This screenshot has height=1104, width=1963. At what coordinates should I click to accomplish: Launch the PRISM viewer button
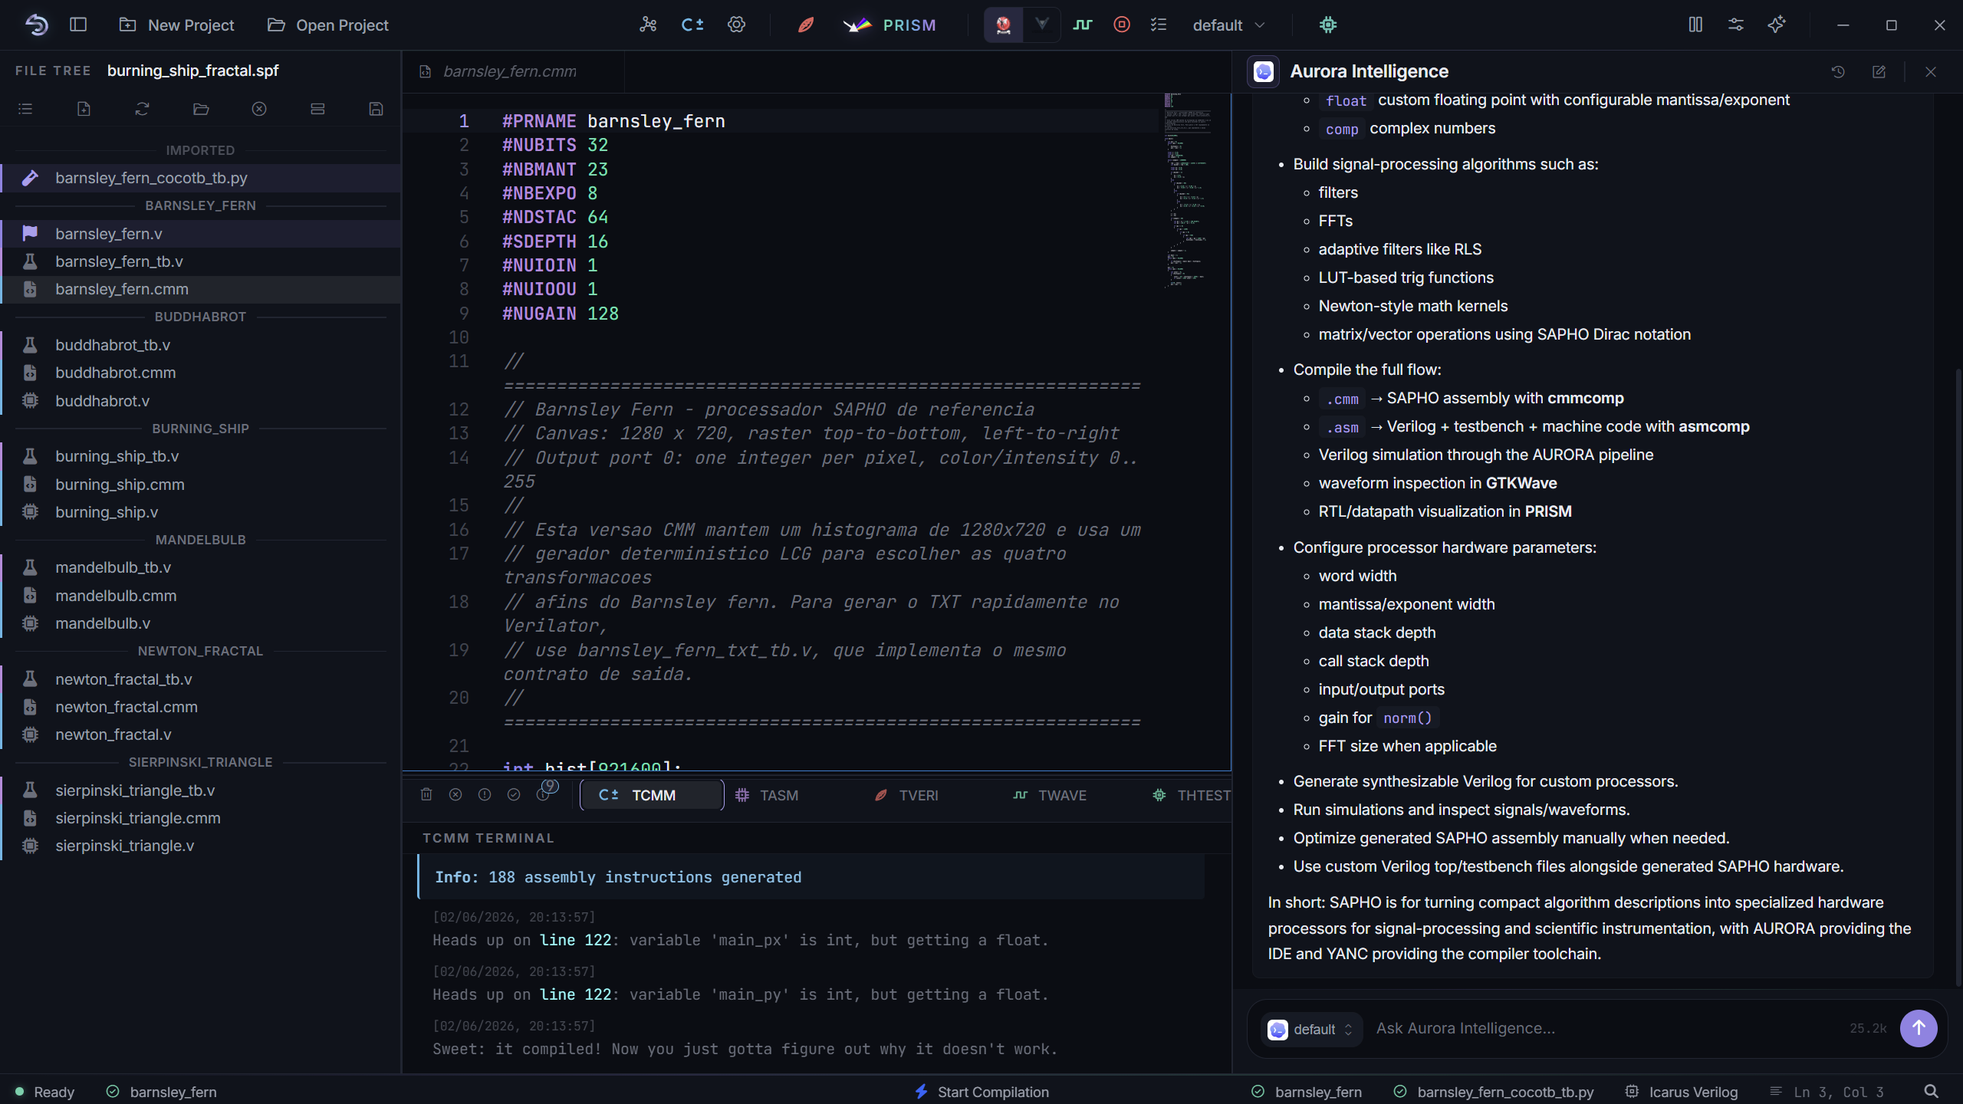point(889,25)
